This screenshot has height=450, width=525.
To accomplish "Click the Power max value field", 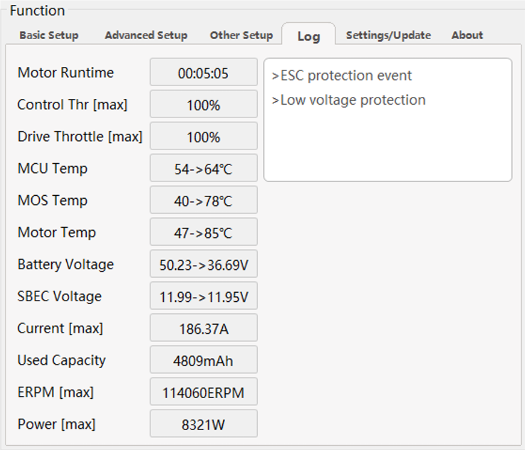I will [x=203, y=424].
